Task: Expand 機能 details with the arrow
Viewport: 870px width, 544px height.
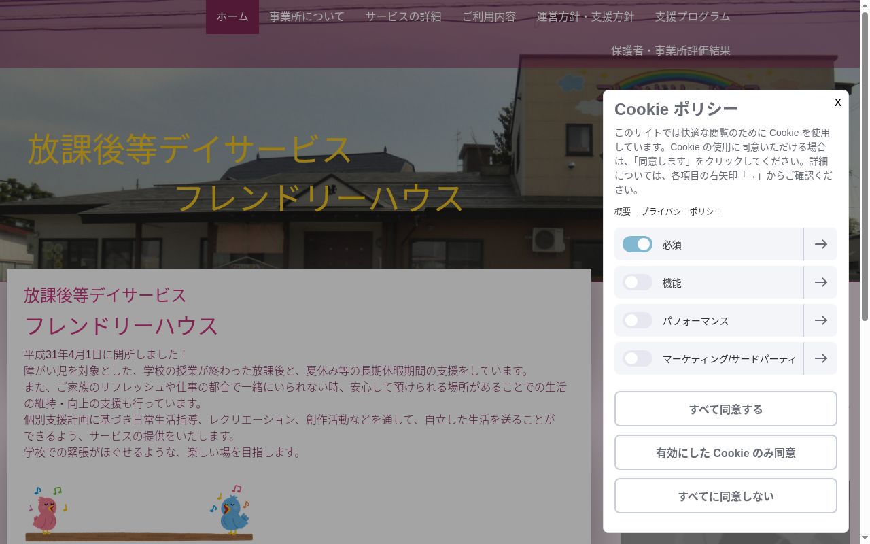Action: 820,282
